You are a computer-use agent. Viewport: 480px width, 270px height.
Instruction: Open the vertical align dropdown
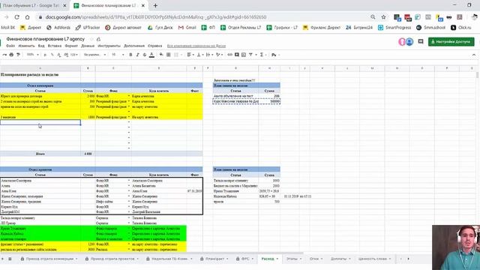click(x=200, y=55)
